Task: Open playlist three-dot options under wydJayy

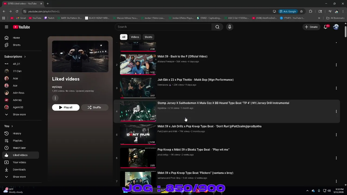Action: [55, 98]
